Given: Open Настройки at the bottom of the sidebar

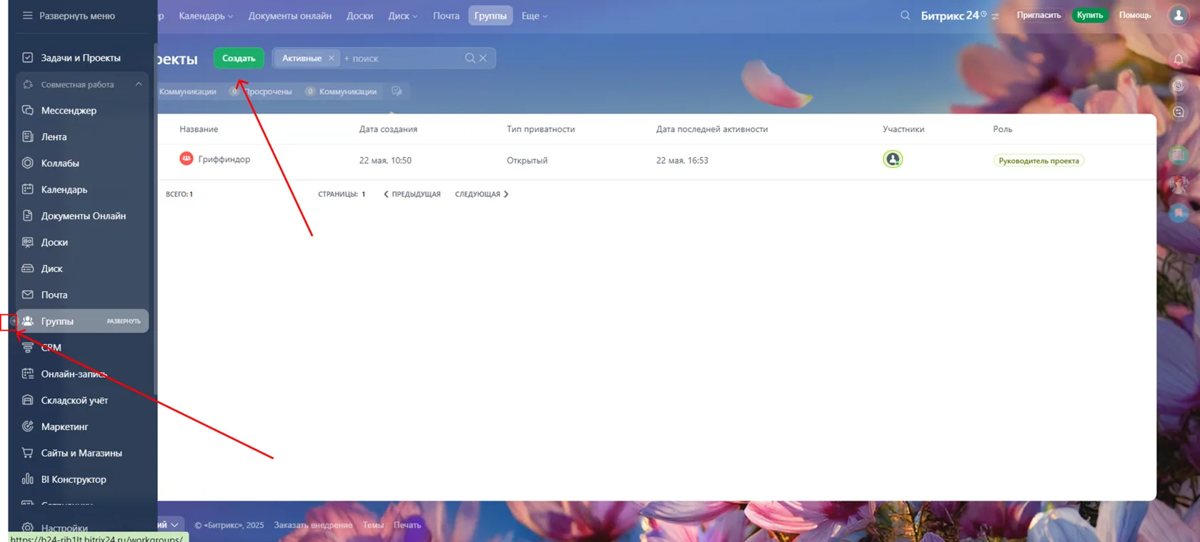Looking at the screenshot, I should [64, 528].
